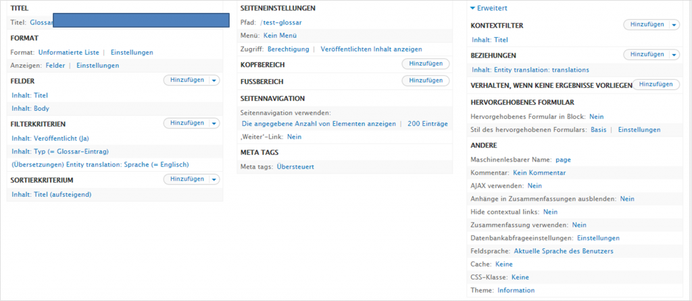This screenshot has height=301, width=692.
Task: Open dropdown arrow beside Beziehungen Hinzufügen
Action: pos(674,54)
